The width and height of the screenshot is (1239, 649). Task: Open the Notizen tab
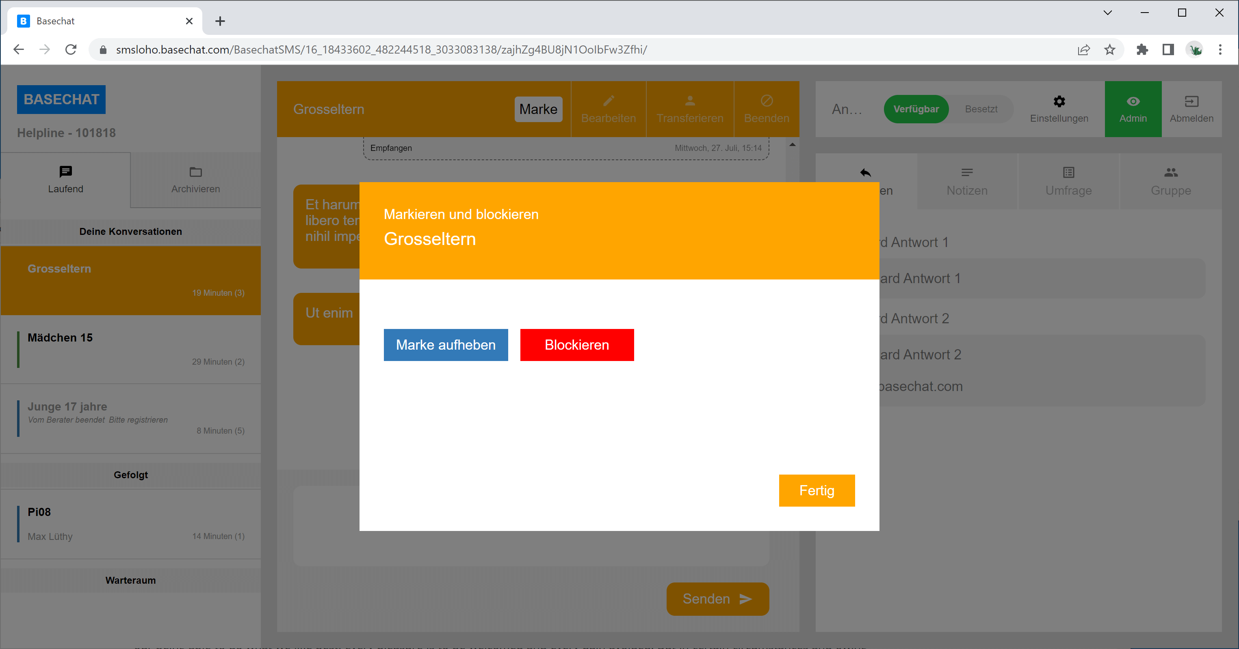click(x=967, y=181)
